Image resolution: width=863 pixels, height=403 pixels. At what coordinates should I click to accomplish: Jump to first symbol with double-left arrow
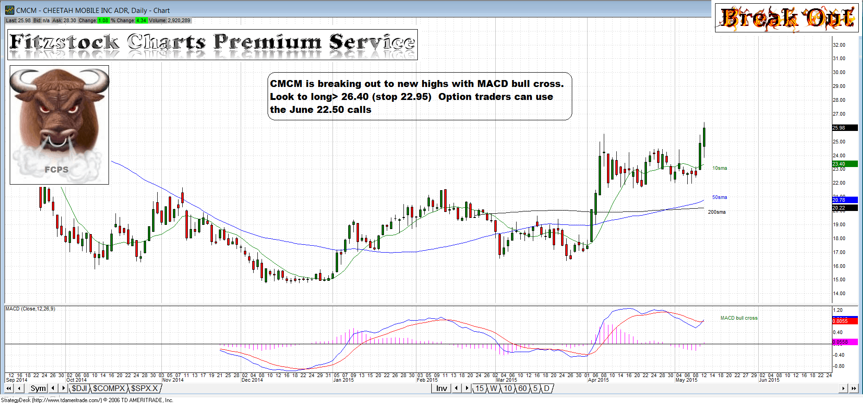pyautogui.click(x=9, y=389)
